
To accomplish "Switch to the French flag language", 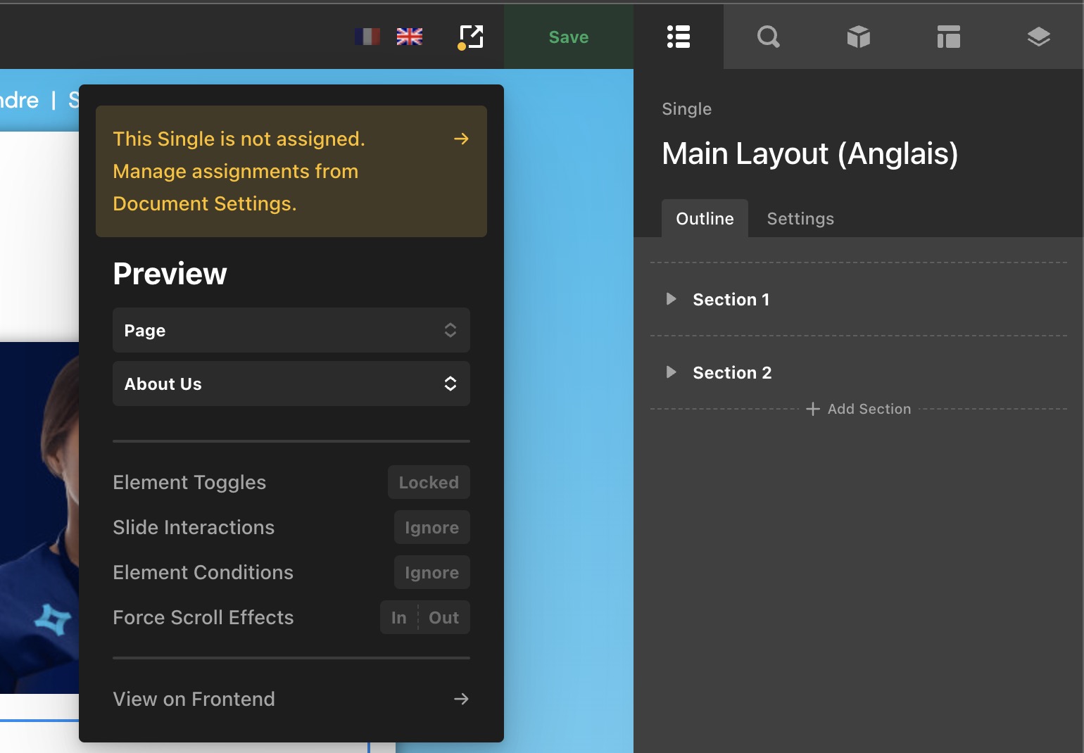I will [367, 37].
